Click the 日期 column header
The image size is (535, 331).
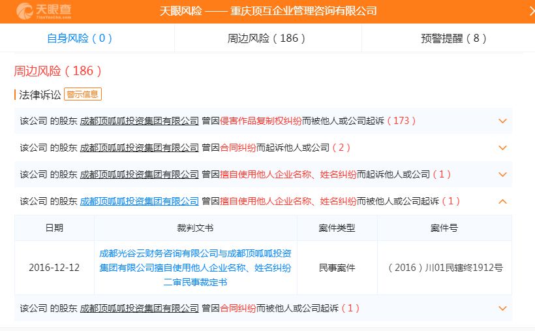(x=54, y=228)
